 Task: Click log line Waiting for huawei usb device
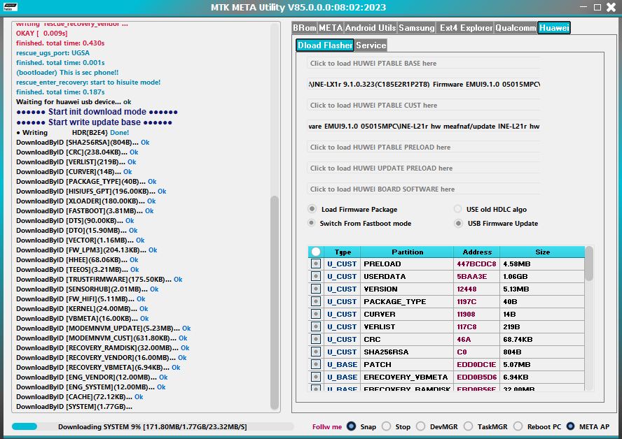(x=74, y=102)
